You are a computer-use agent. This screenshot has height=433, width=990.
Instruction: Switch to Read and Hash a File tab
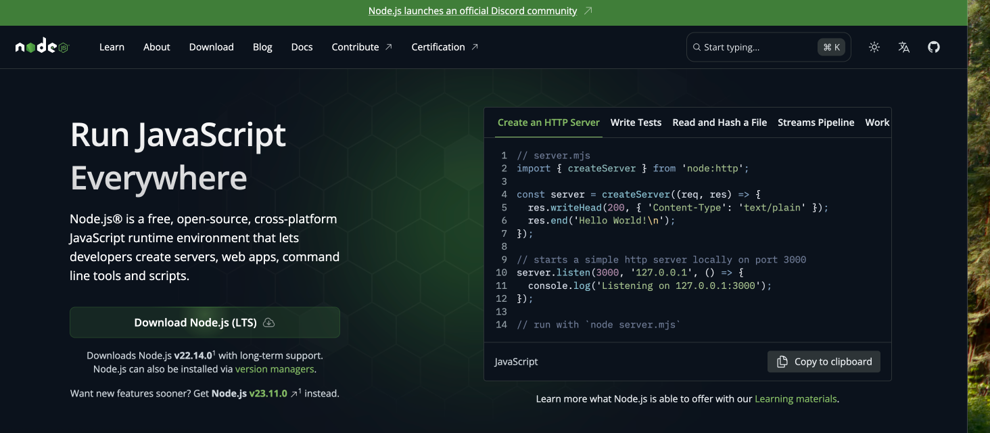pos(720,122)
